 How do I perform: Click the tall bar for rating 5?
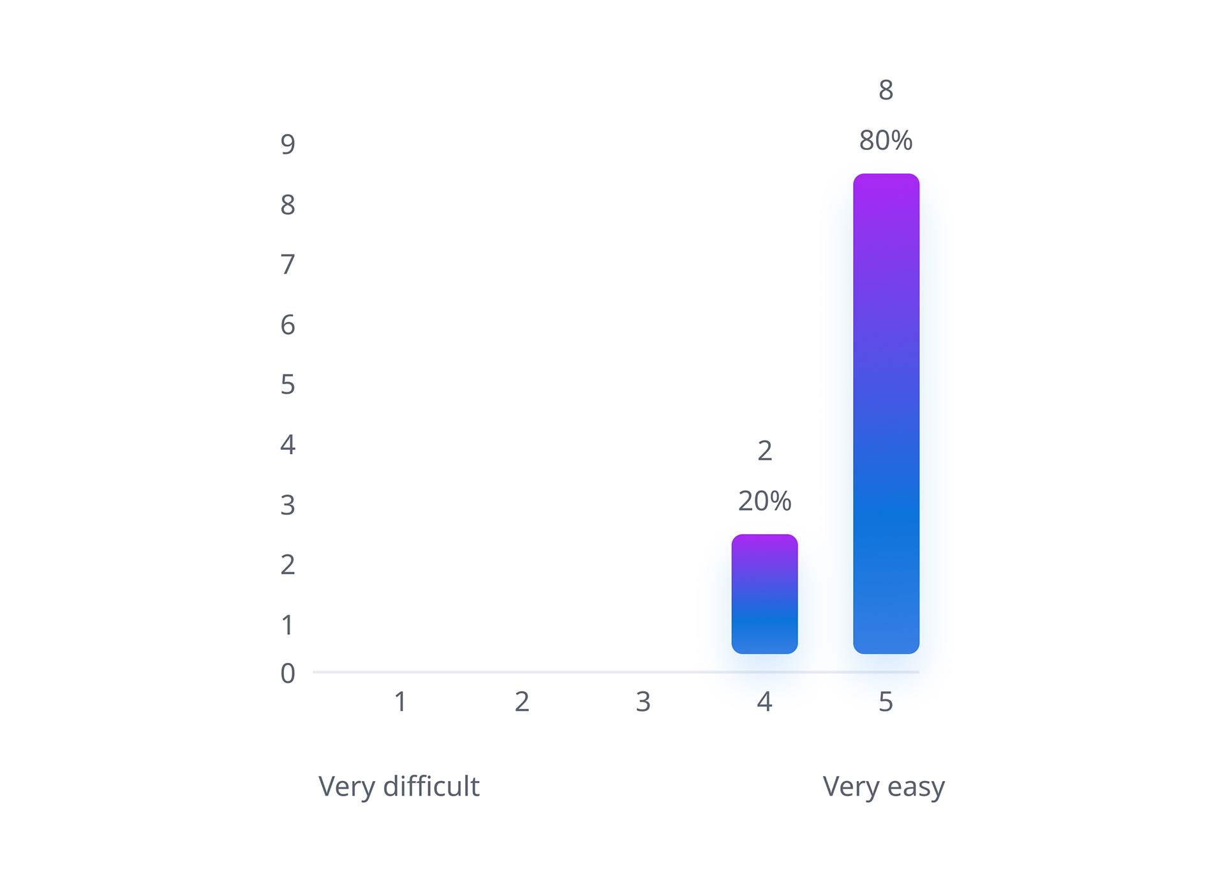coord(886,413)
